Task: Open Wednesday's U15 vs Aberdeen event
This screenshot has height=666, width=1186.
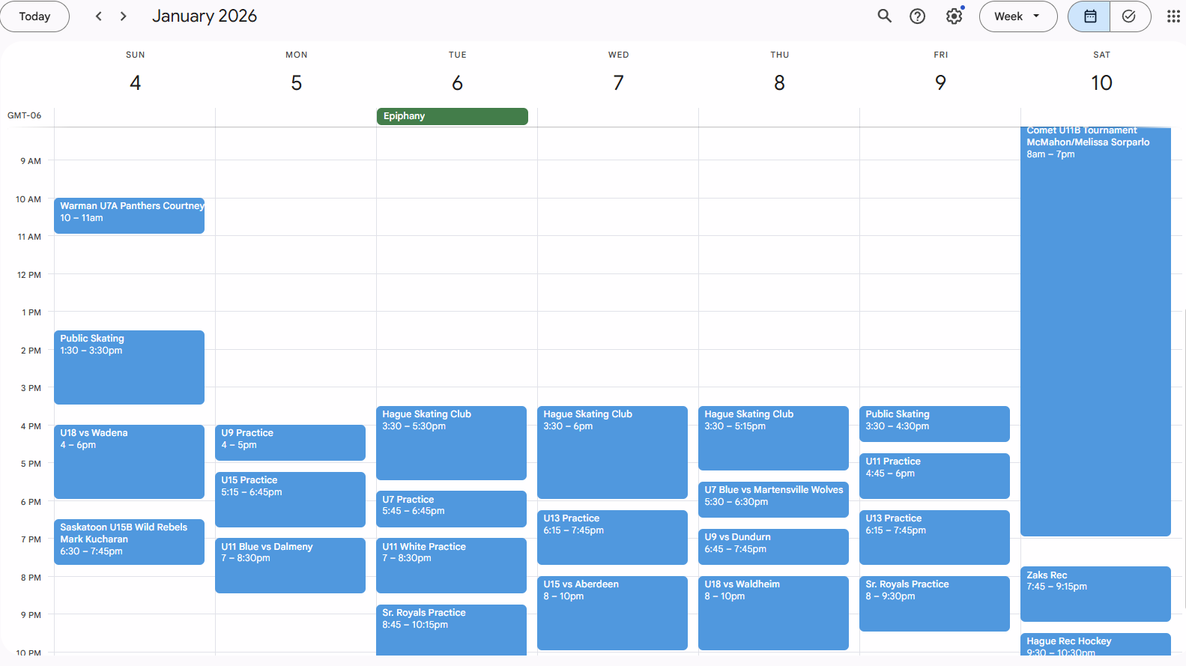Action: [x=612, y=612]
